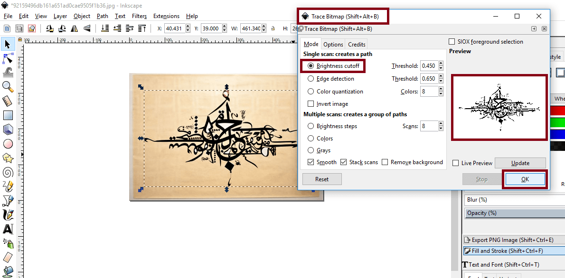Select the Measure ruler tool
The image size is (565, 278).
8,101
